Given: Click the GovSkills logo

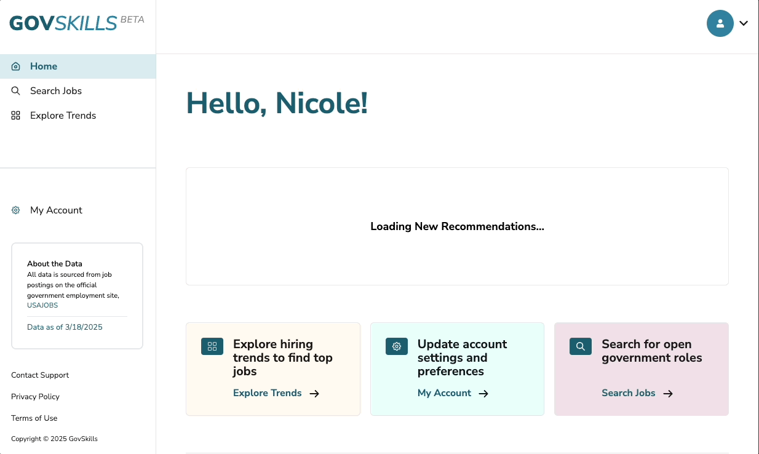Looking at the screenshot, I should [x=63, y=23].
